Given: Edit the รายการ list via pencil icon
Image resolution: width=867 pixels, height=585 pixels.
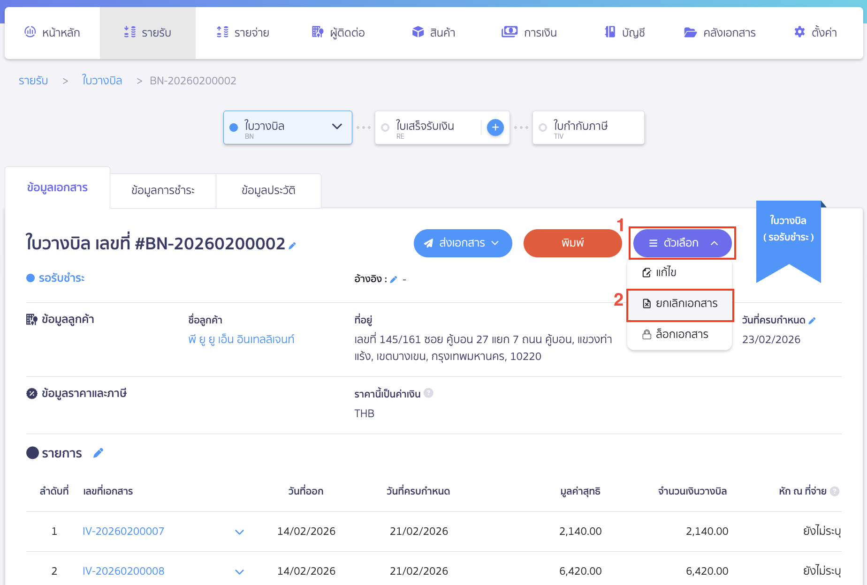Looking at the screenshot, I should [98, 453].
